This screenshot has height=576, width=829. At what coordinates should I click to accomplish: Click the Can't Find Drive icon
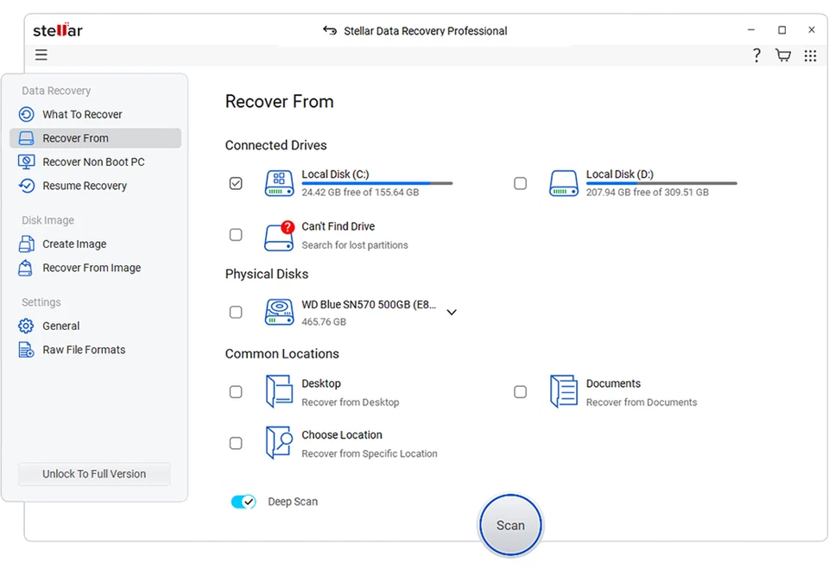click(x=278, y=235)
